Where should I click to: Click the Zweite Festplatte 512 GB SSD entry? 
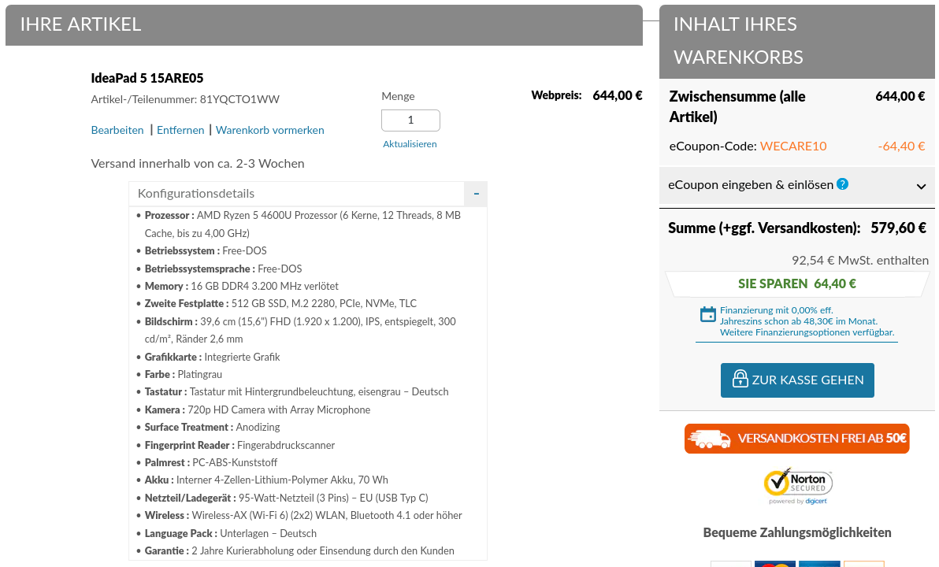click(x=280, y=303)
